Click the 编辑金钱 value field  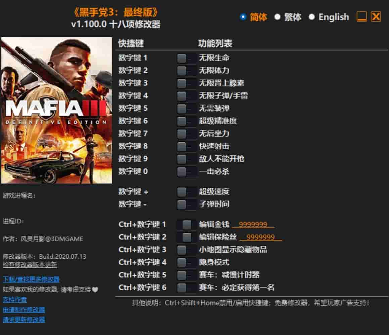[x=253, y=225]
